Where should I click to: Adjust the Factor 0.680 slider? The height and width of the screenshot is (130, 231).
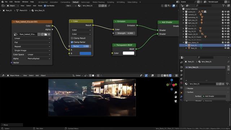click(x=81, y=46)
